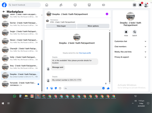The width and height of the screenshot is (152, 113).
Task: Expand the Privacy & support section
Action: tap(130, 57)
